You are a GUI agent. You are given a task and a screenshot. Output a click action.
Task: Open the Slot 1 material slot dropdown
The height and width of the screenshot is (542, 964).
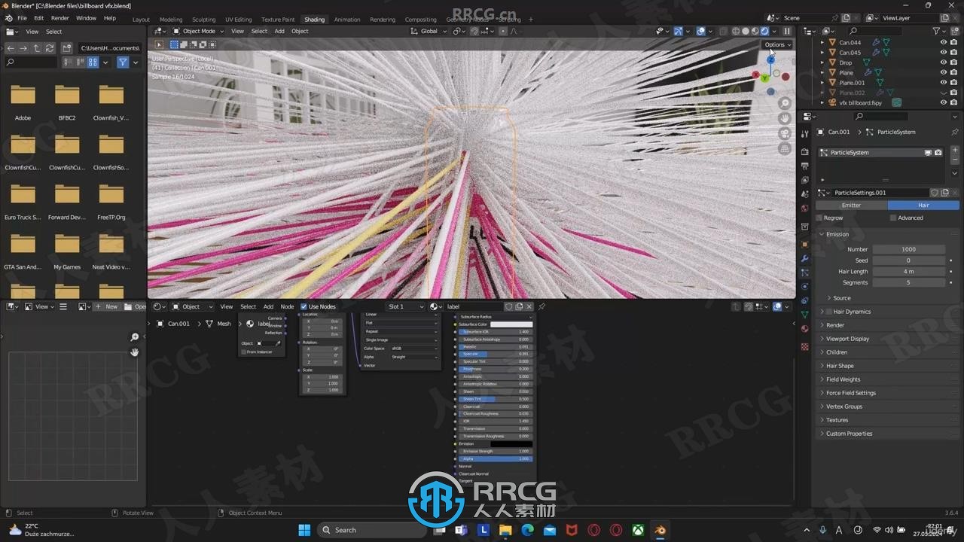[x=406, y=306]
